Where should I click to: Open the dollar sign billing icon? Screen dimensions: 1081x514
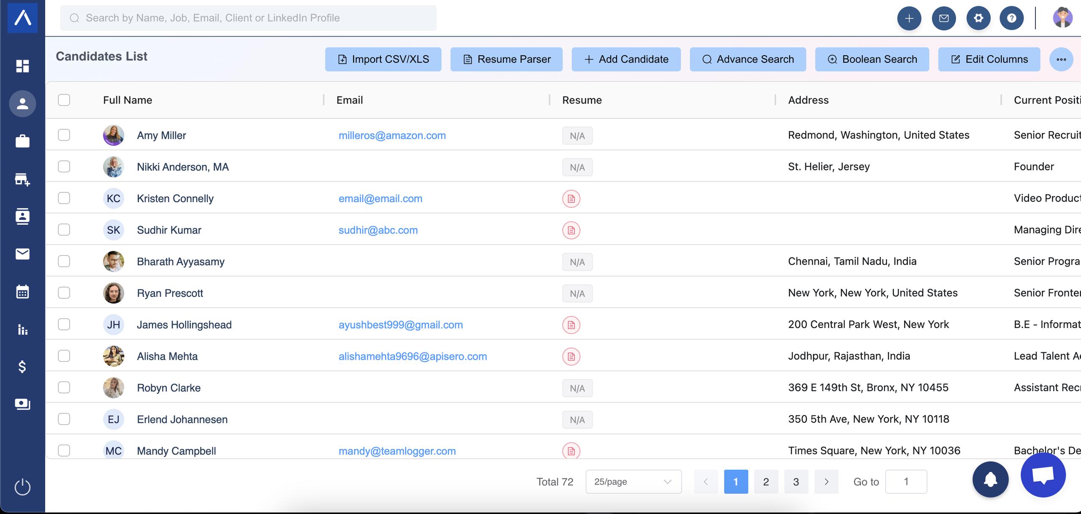22,367
